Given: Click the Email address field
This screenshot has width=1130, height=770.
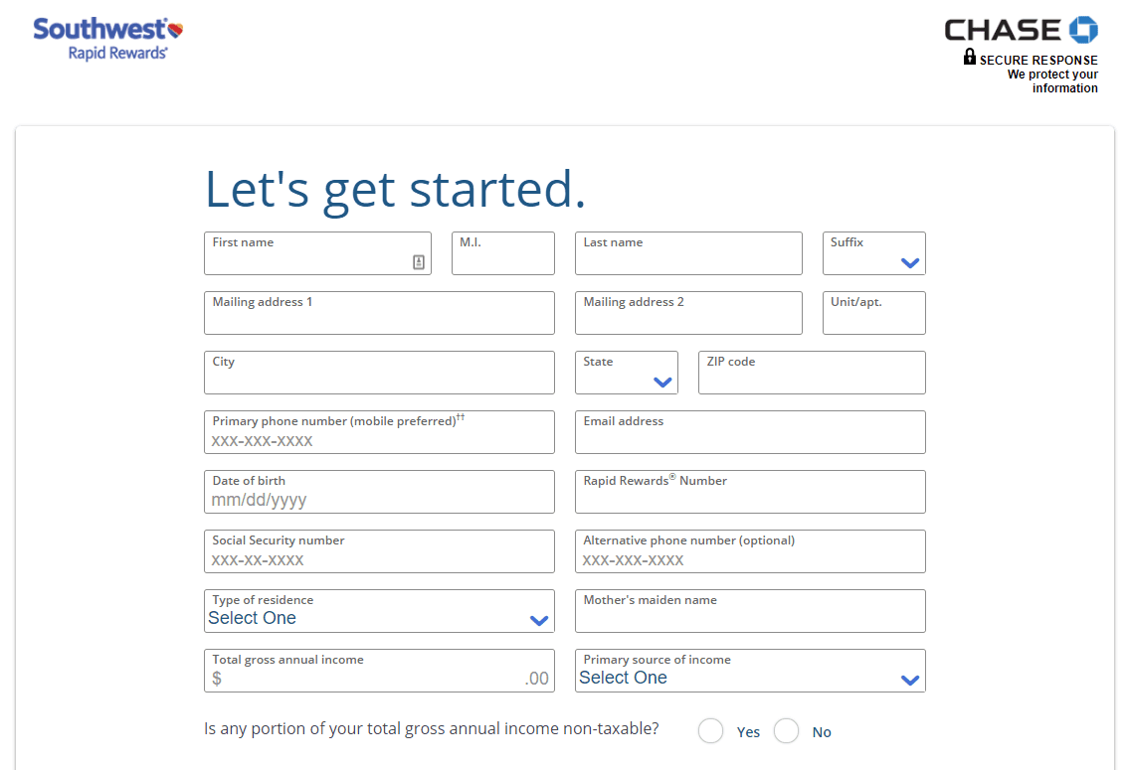Looking at the screenshot, I should pos(750,432).
